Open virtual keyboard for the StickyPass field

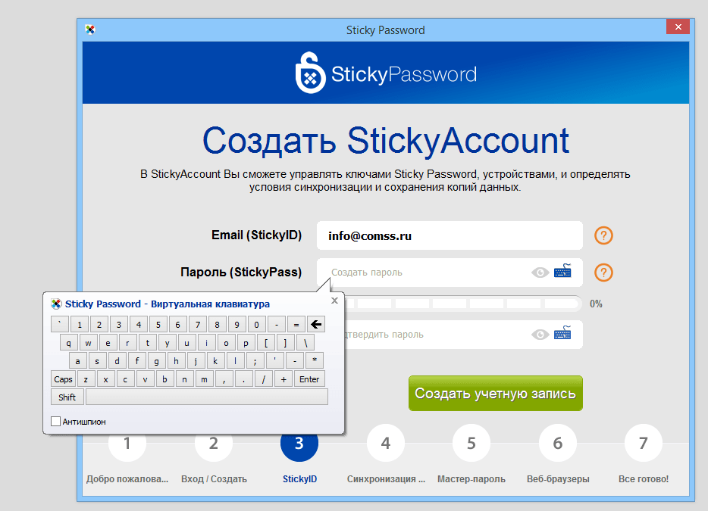(562, 272)
